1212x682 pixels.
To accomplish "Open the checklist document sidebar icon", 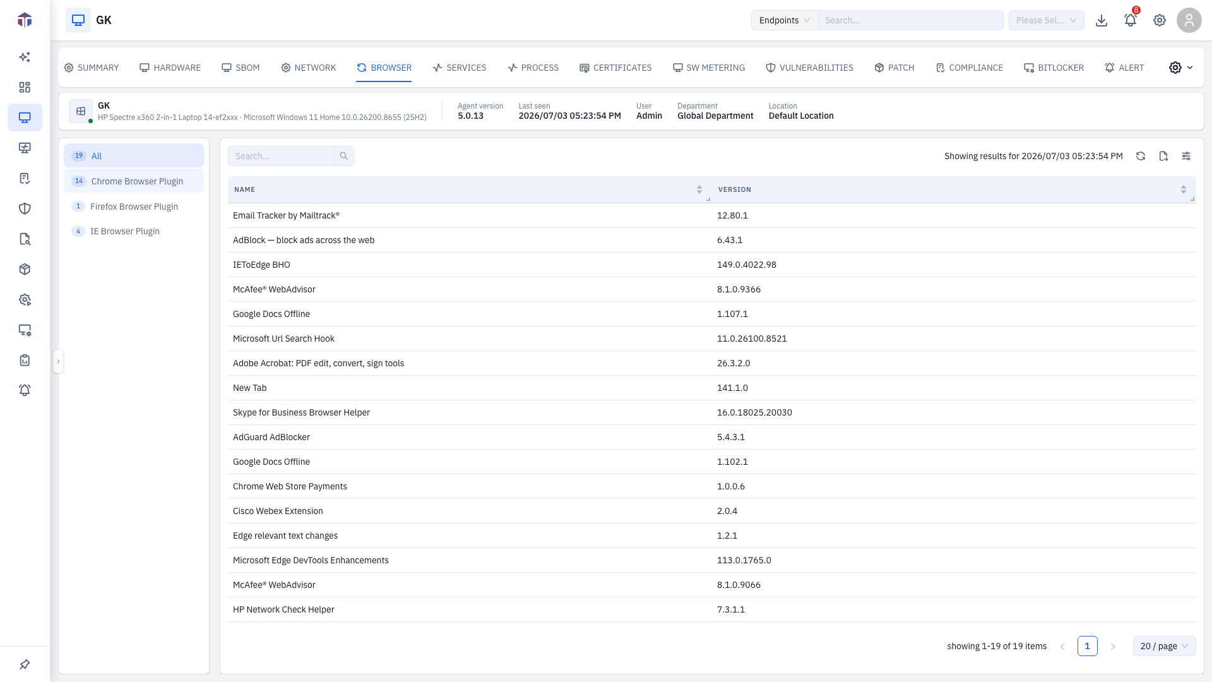I will coord(25,178).
